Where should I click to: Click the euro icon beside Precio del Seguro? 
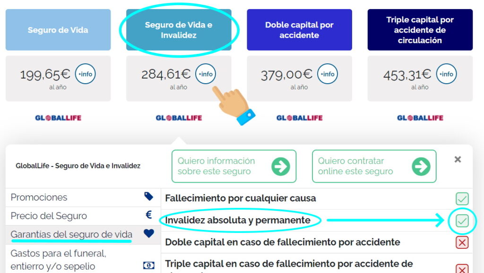pyautogui.click(x=148, y=215)
